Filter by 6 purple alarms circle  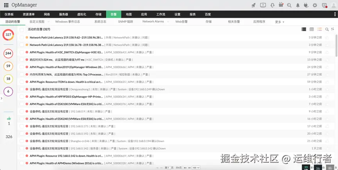pyautogui.click(x=8, y=91)
